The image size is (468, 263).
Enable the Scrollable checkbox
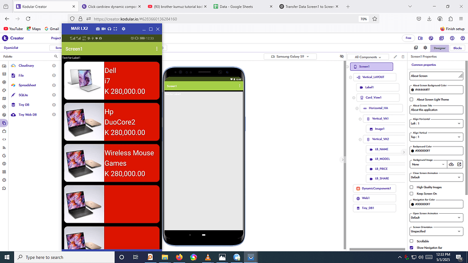click(x=410, y=241)
